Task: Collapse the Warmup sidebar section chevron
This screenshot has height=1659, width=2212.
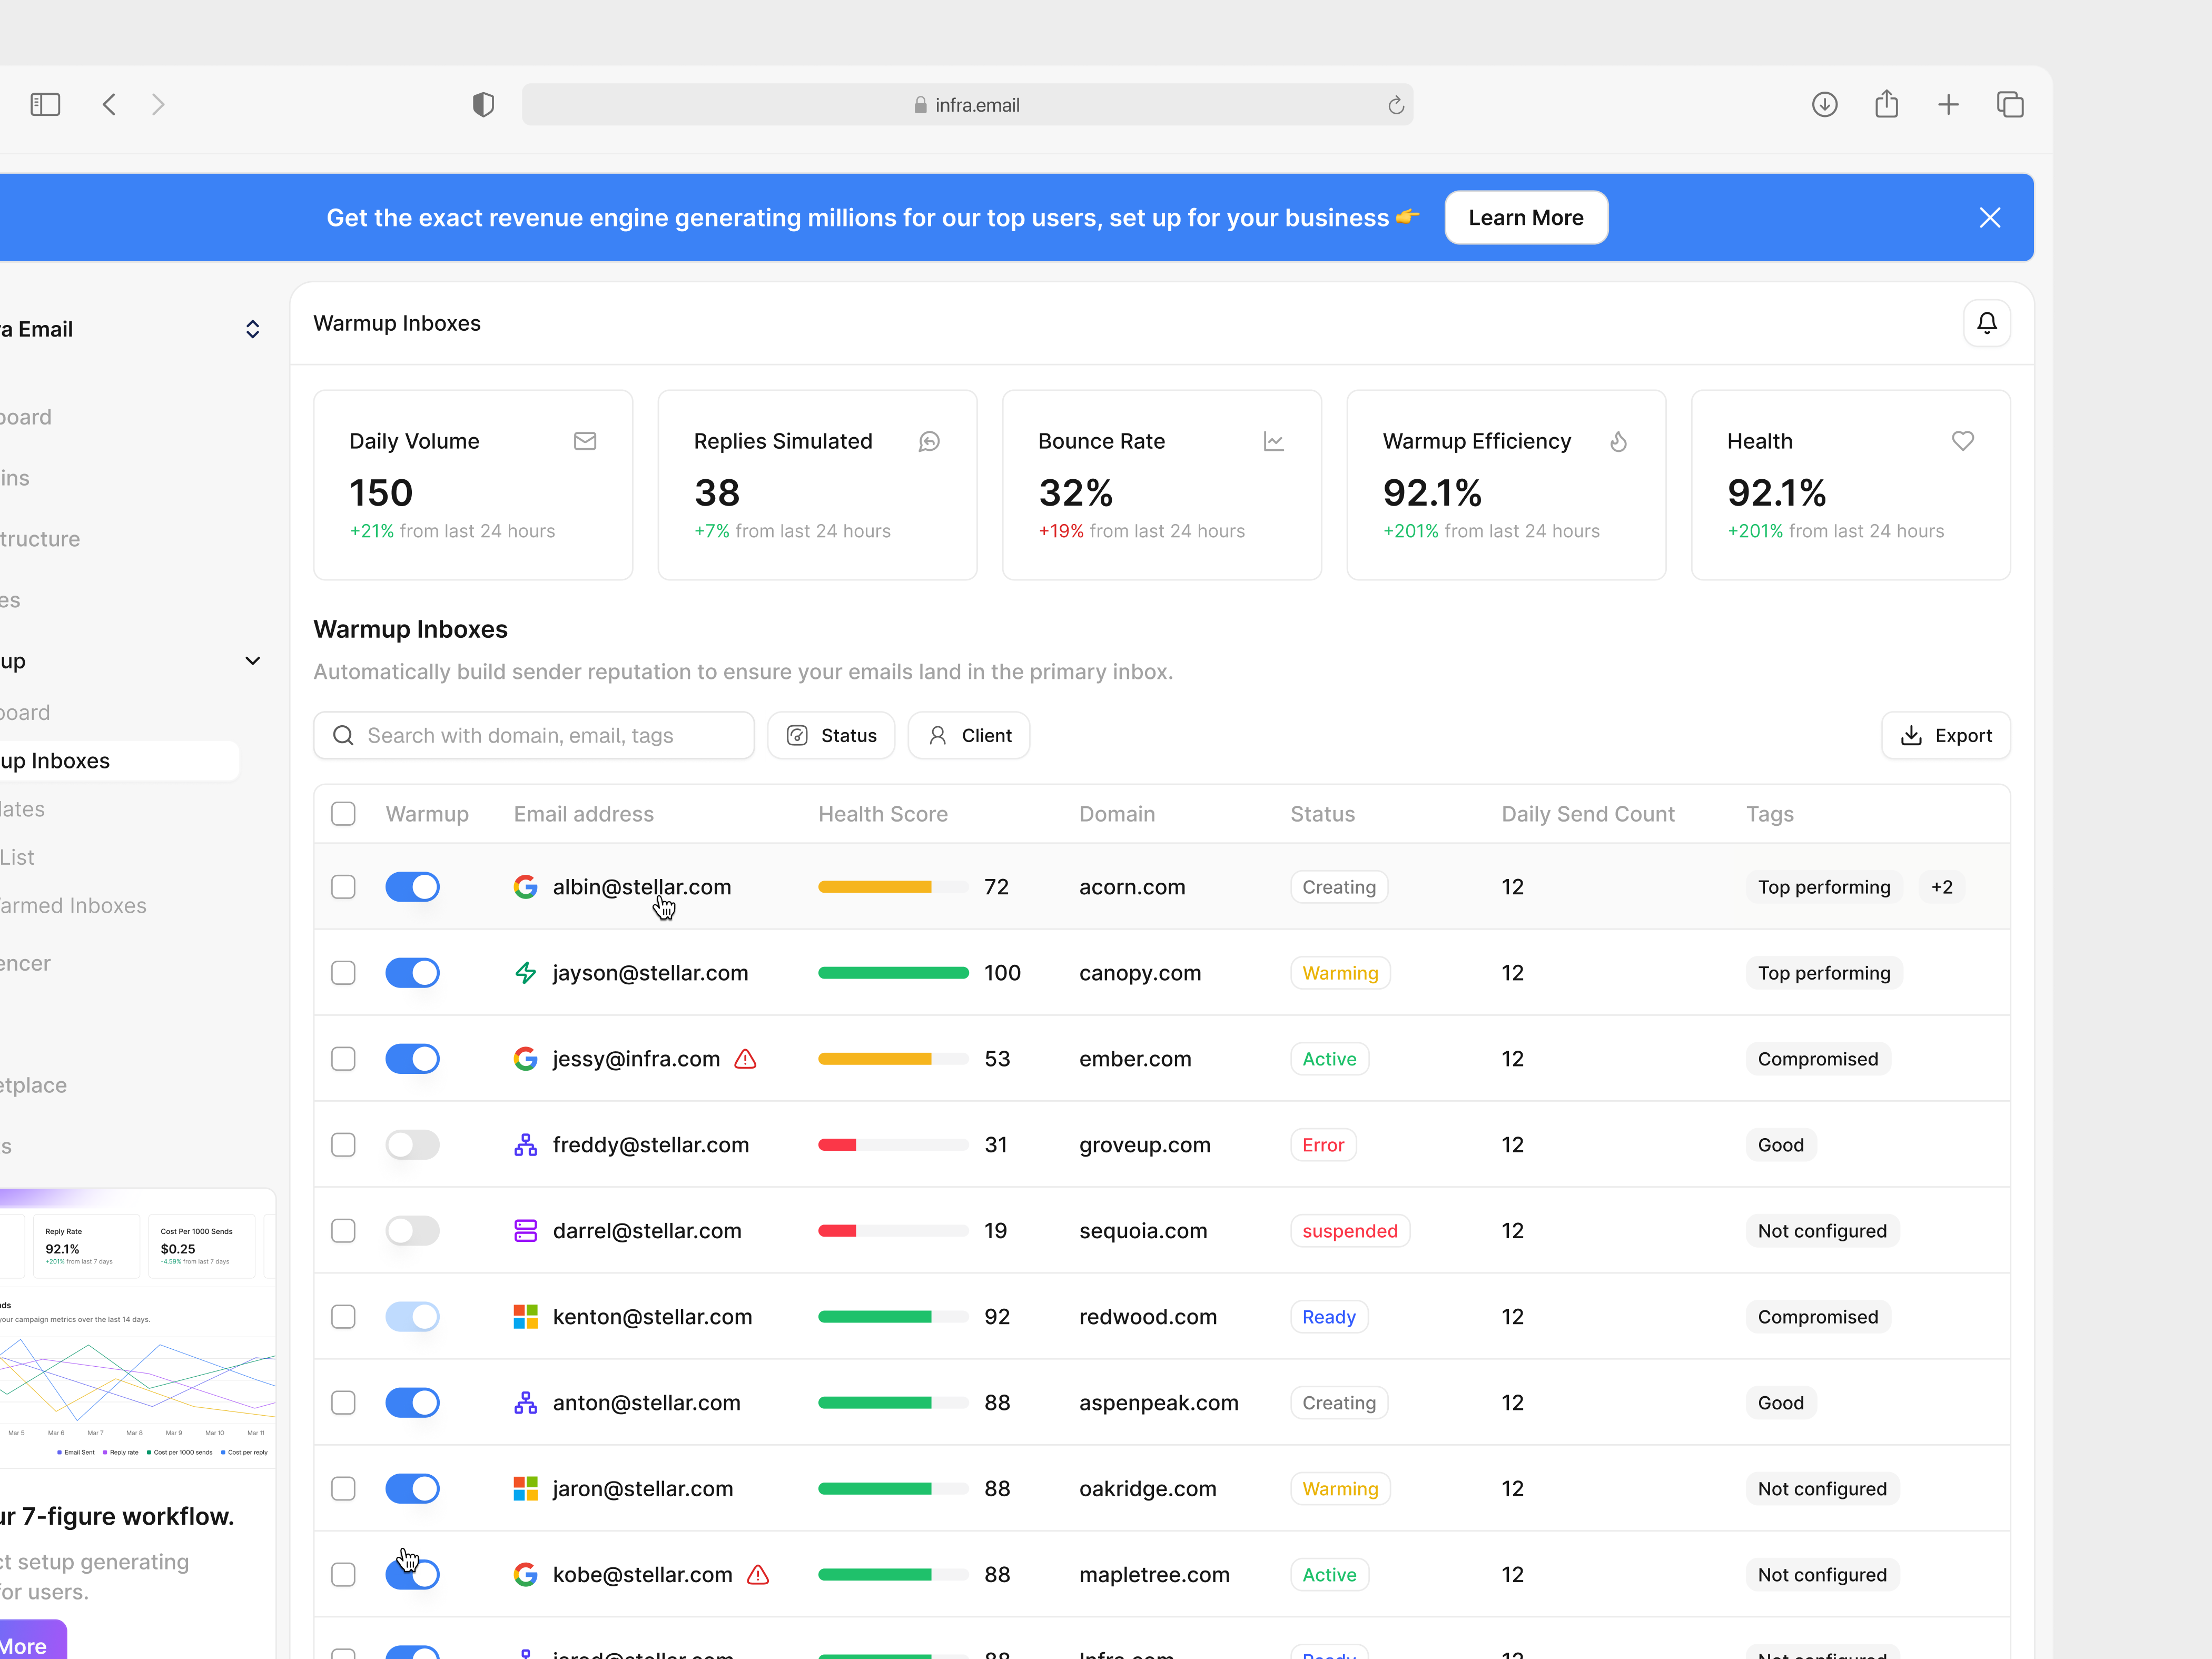Action: coord(253,660)
